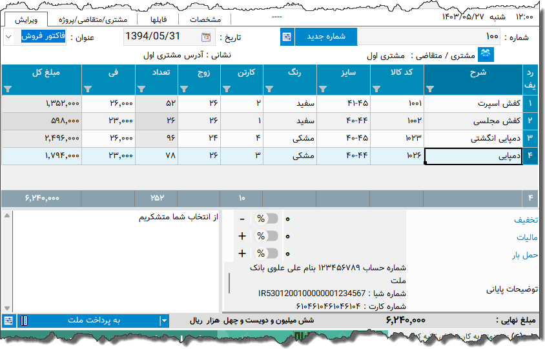Viewport: 545px width, 349px height.
Task: Click the filter icon in کد کالا column
Action: [376, 89]
